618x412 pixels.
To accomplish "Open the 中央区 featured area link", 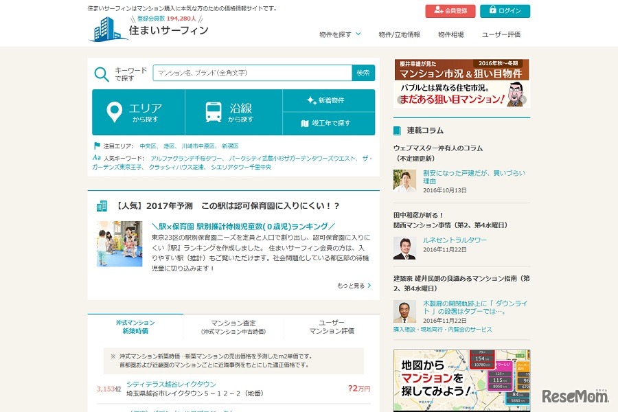I will pos(148,146).
